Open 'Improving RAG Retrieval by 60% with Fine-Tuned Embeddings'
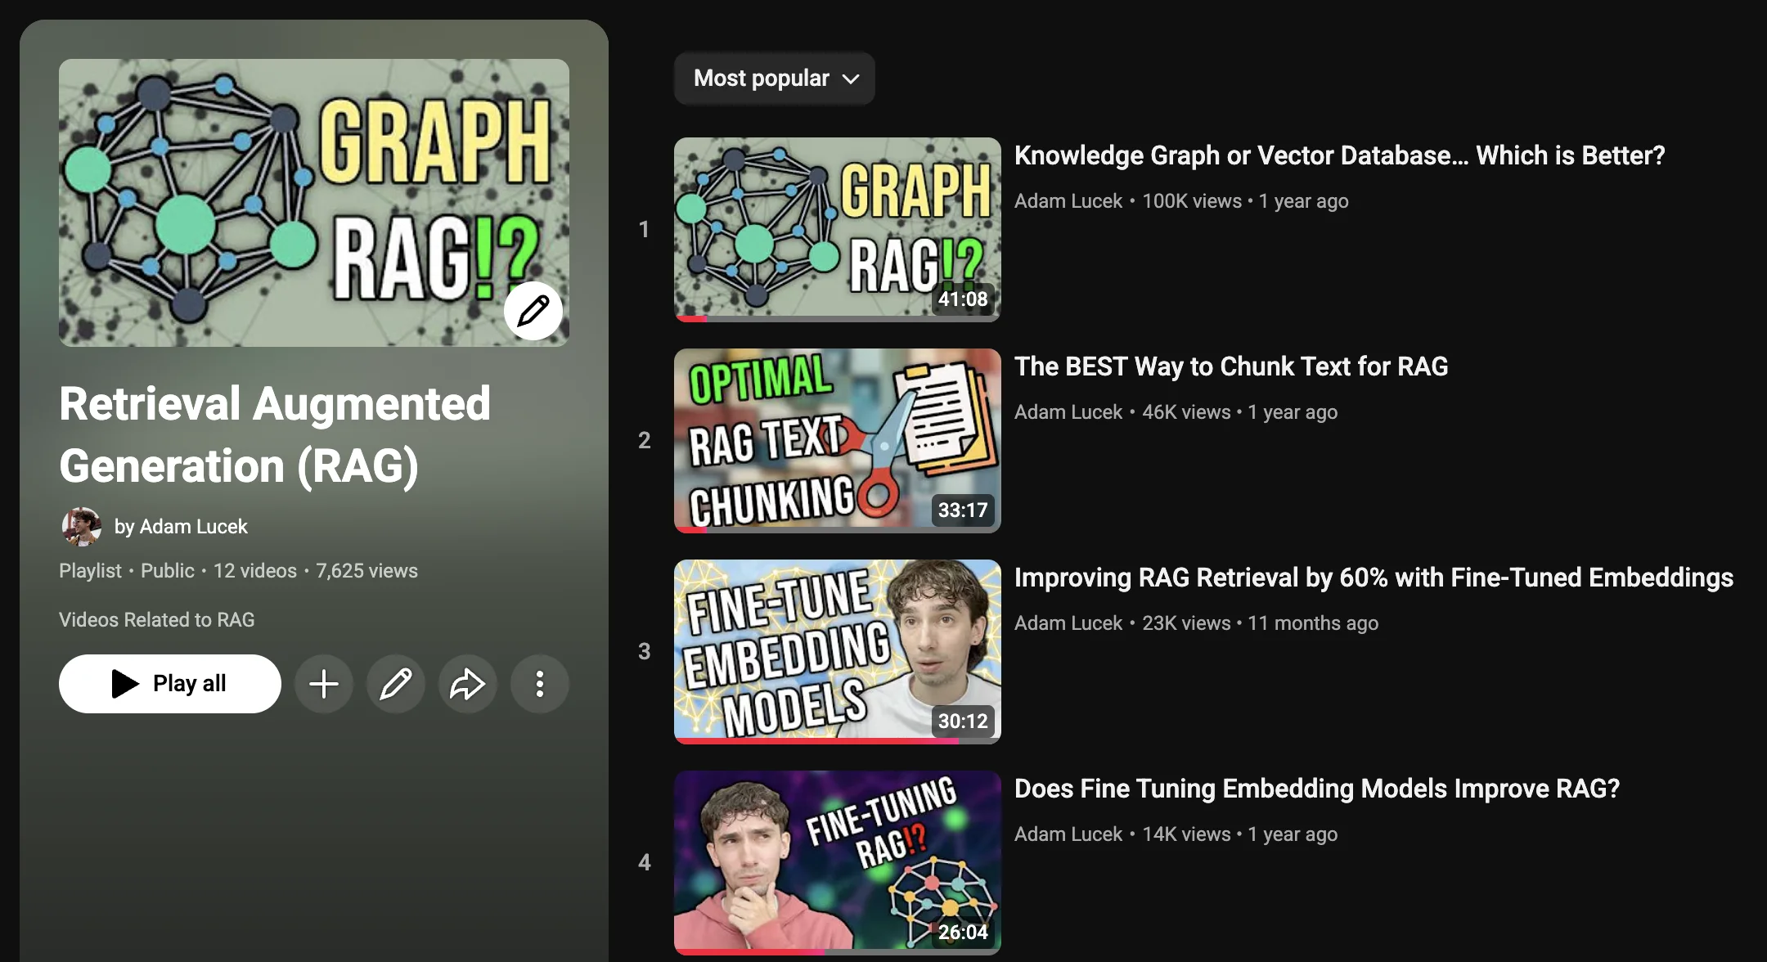Viewport: 1767px width, 962px height. (1374, 577)
